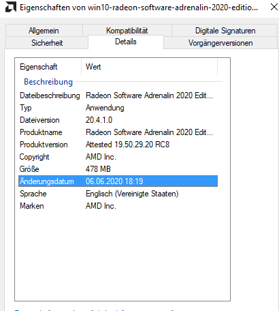
Task: Click the AMD icon in title bar
Action: [x=11, y=7]
